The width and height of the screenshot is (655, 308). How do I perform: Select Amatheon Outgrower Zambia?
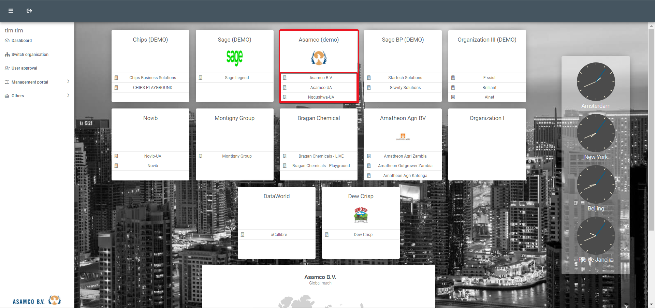[403, 166]
